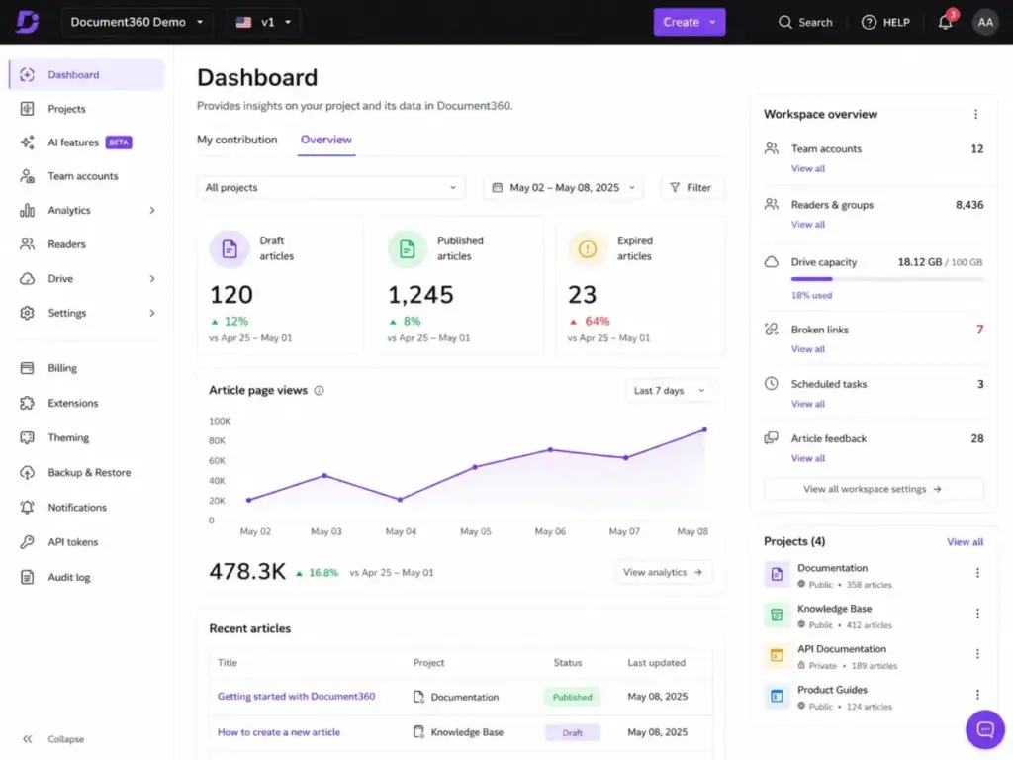Expand the Drive sidebar submenu
This screenshot has height=760, width=1013.
point(151,278)
